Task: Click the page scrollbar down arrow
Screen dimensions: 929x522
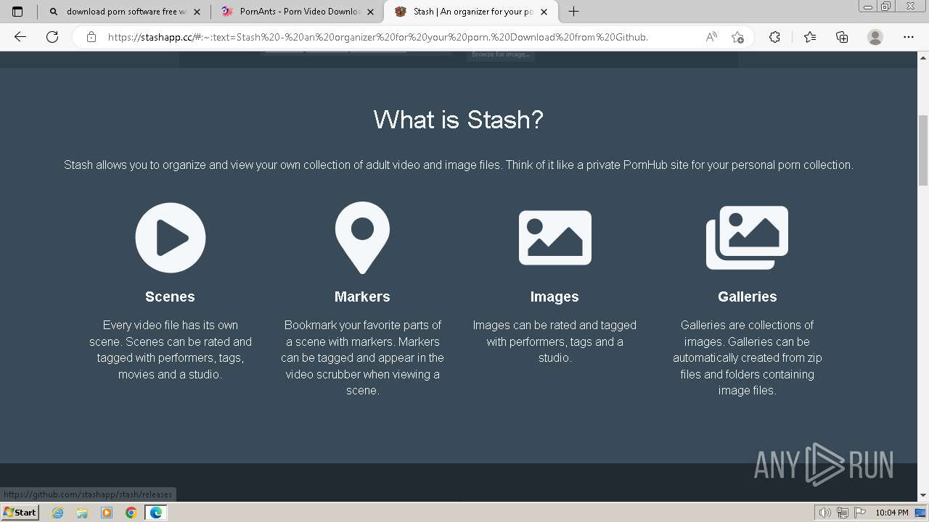Action: point(923,495)
